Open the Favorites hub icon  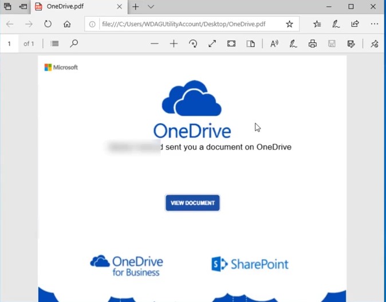click(317, 24)
